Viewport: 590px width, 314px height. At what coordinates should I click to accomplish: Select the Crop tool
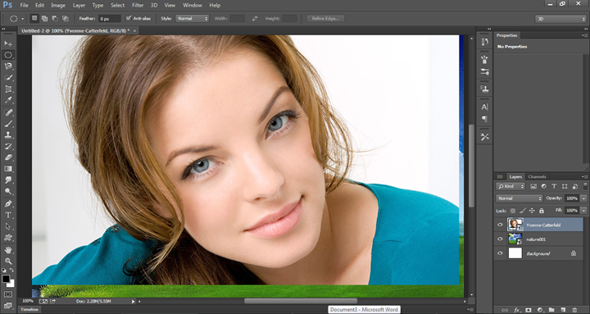pyautogui.click(x=8, y=89)
